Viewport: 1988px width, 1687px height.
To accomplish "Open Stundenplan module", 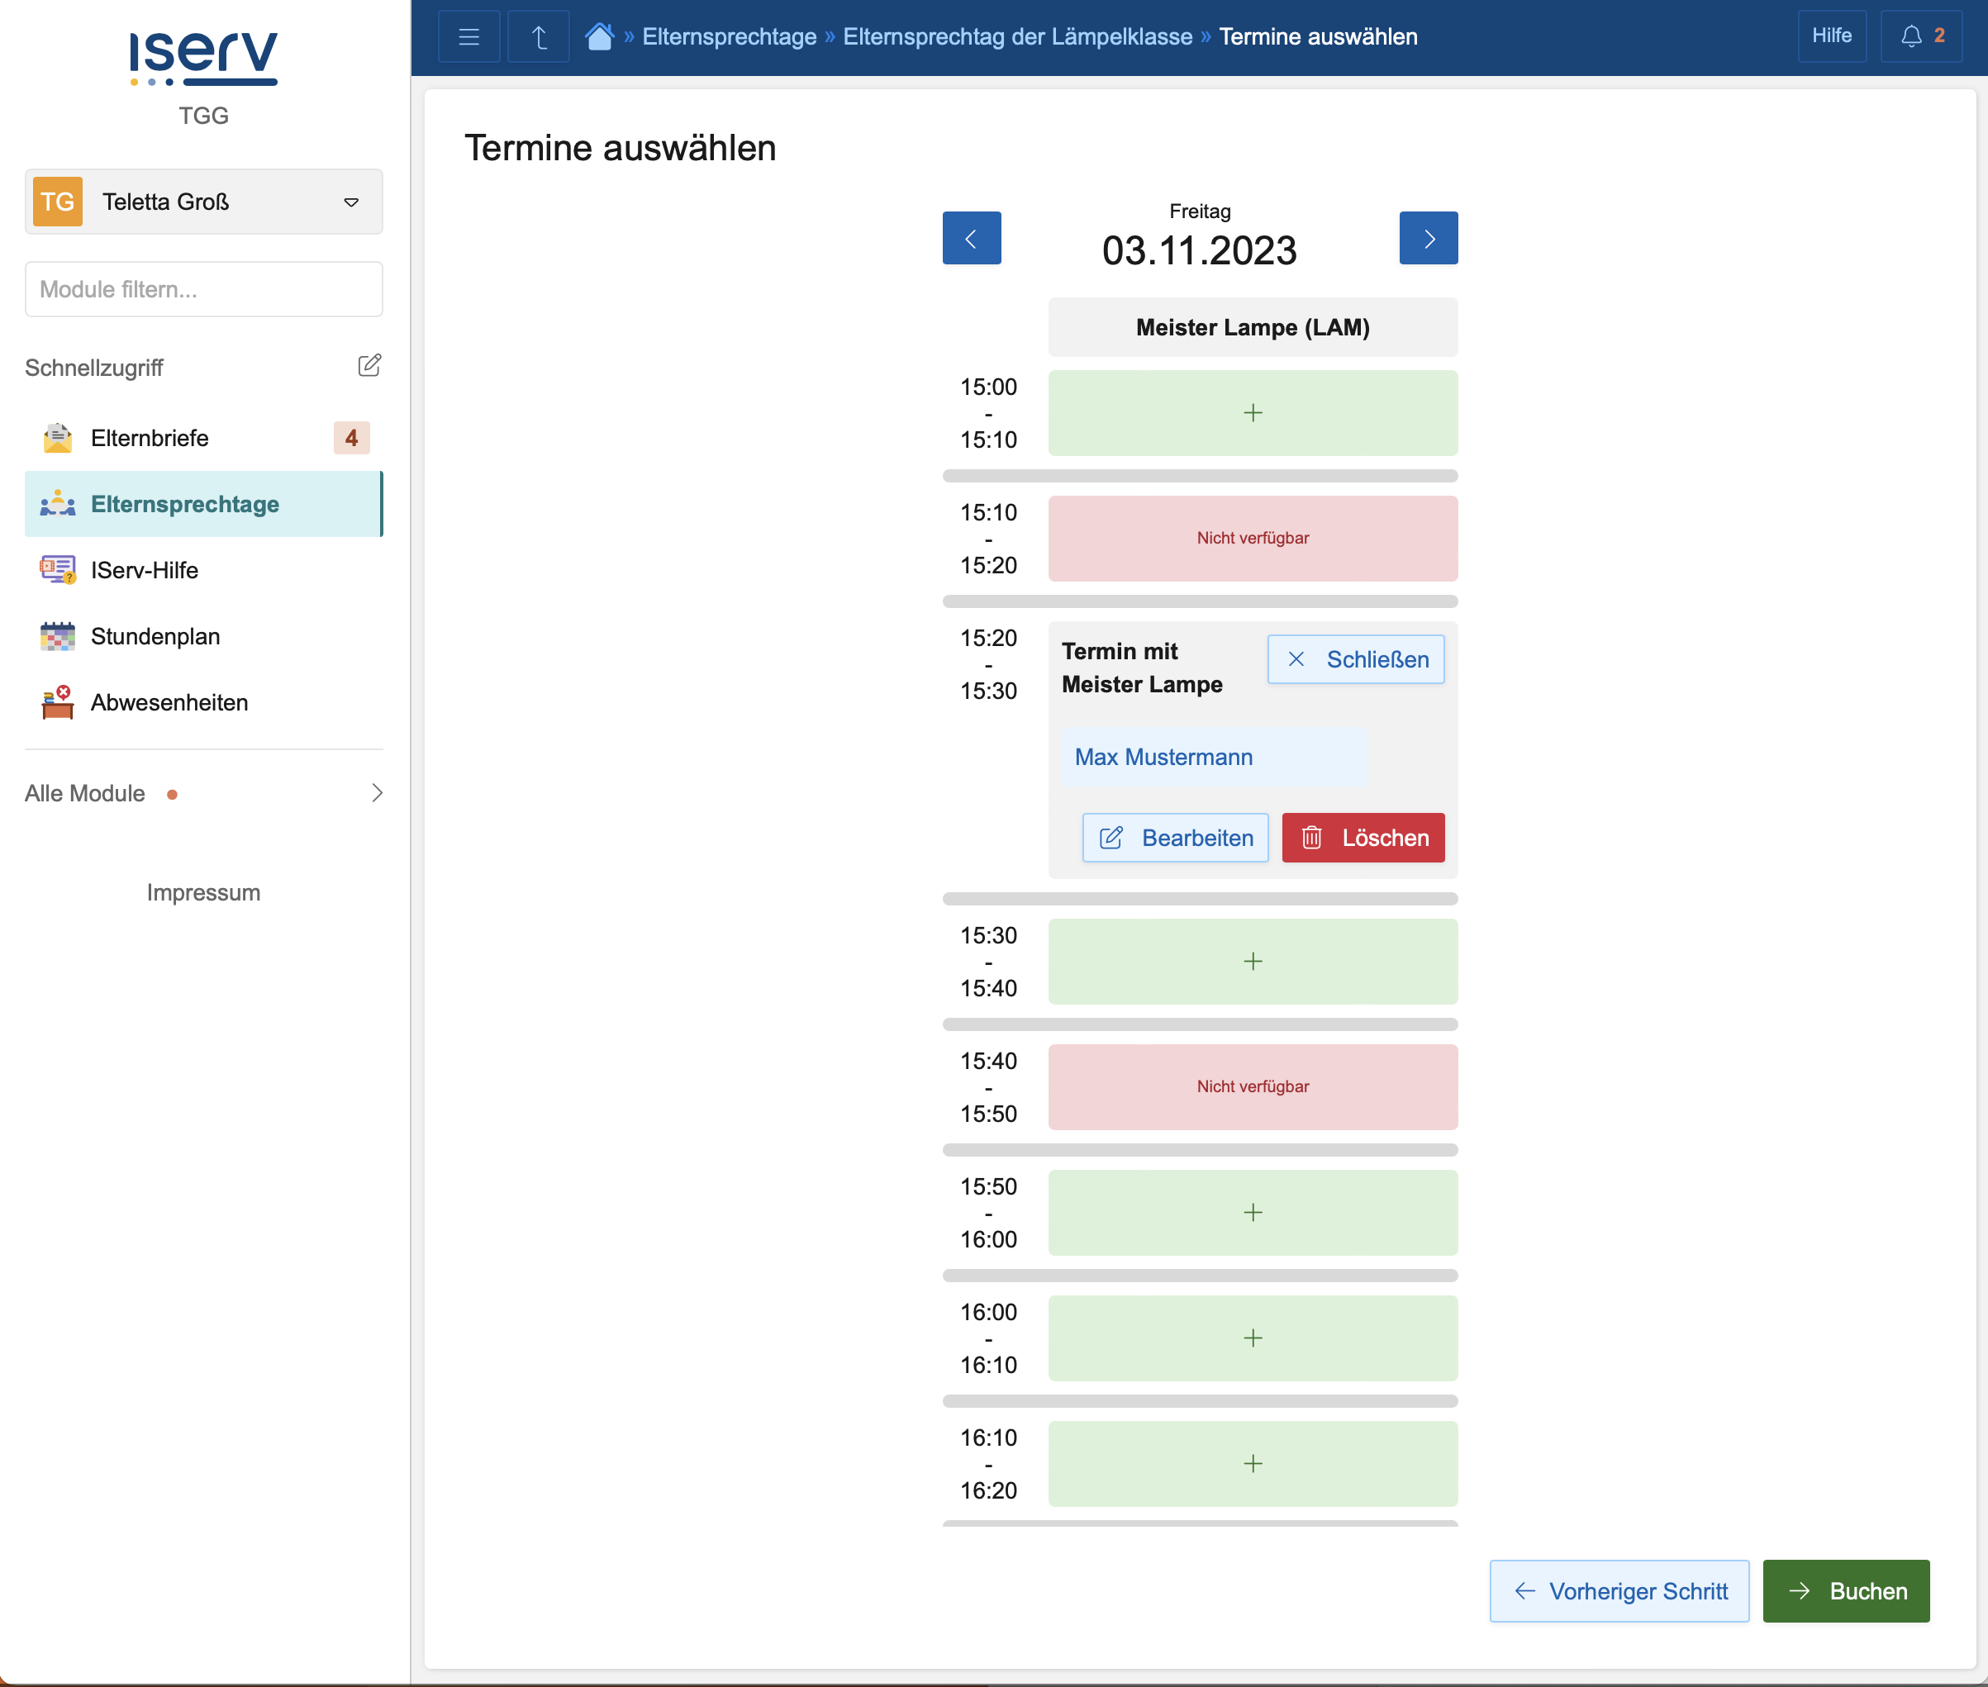I will pyautogui.click(x=155, y=636).
